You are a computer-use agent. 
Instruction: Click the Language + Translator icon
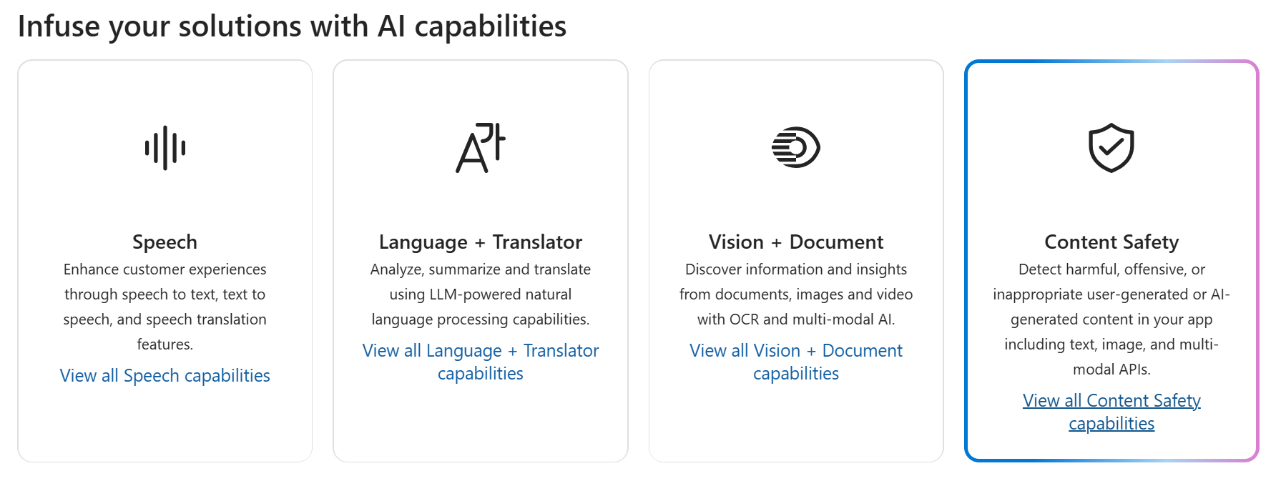click(x=481, y=148)
